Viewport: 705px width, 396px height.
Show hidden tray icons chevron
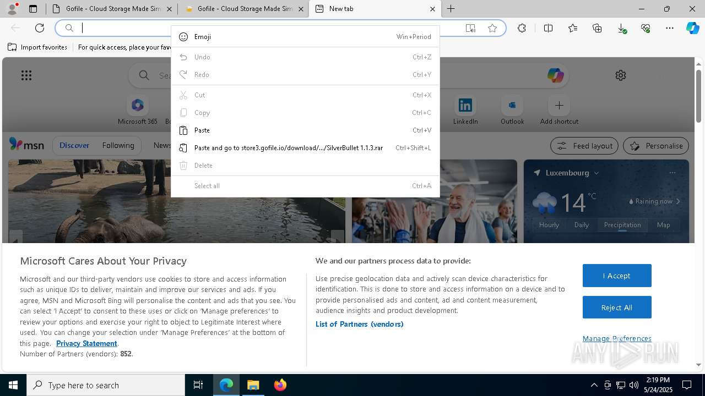click(x=594, y=385)
